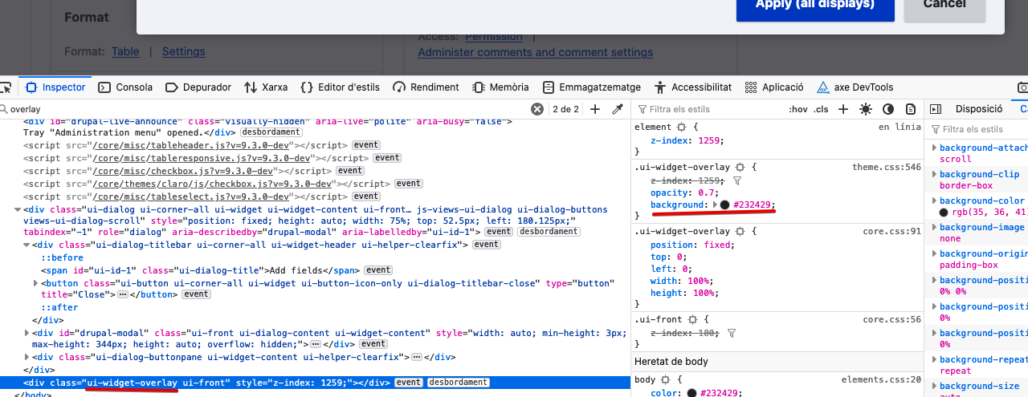The height and width of the screenshot is (397, 1028).
Task: Click the axe DevTools logo icon
Action: click(823, 87)
